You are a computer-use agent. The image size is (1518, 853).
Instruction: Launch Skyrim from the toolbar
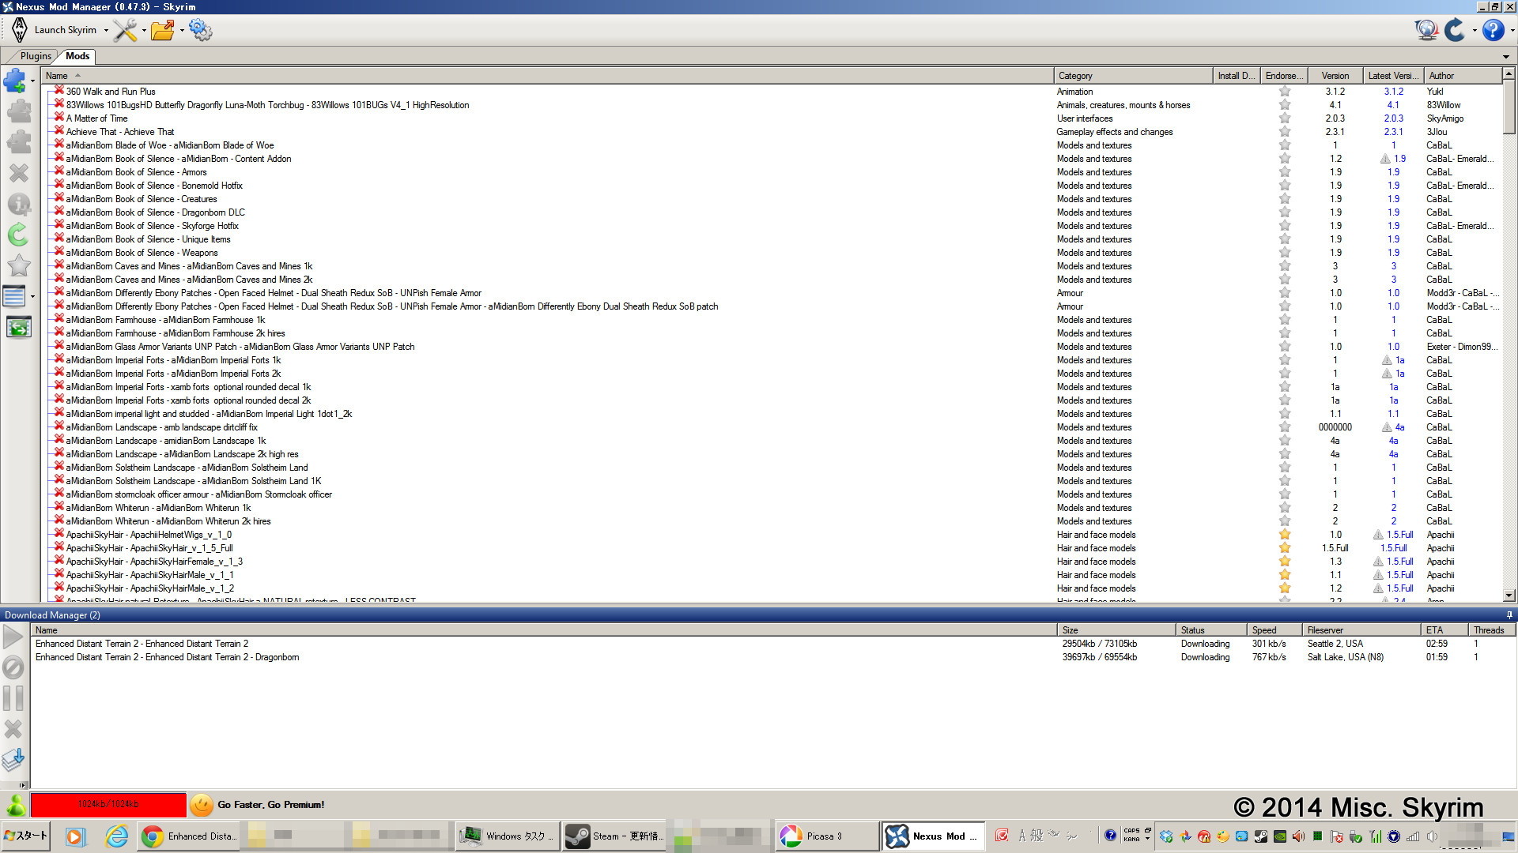[55, 30]
